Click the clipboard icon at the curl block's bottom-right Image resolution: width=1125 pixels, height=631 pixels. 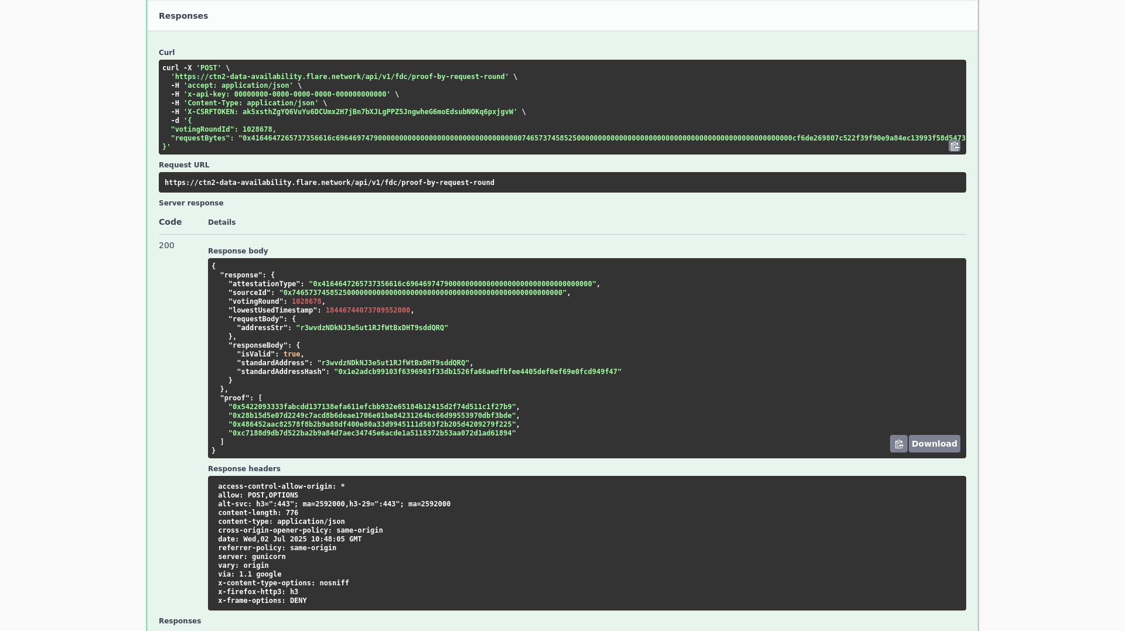(x=954, y=146)
